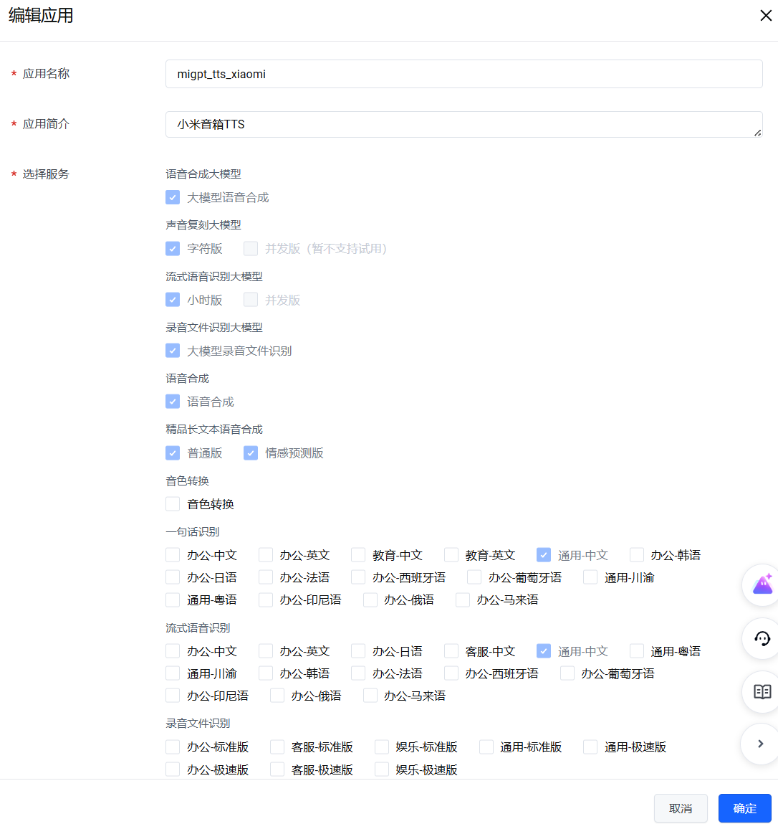
Task: Enable the 办公-标准版 checkbox
Action: pyautogui.click(x=173, y=747)
